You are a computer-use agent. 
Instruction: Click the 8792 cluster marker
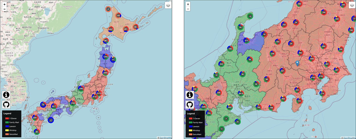coord(321,76)
